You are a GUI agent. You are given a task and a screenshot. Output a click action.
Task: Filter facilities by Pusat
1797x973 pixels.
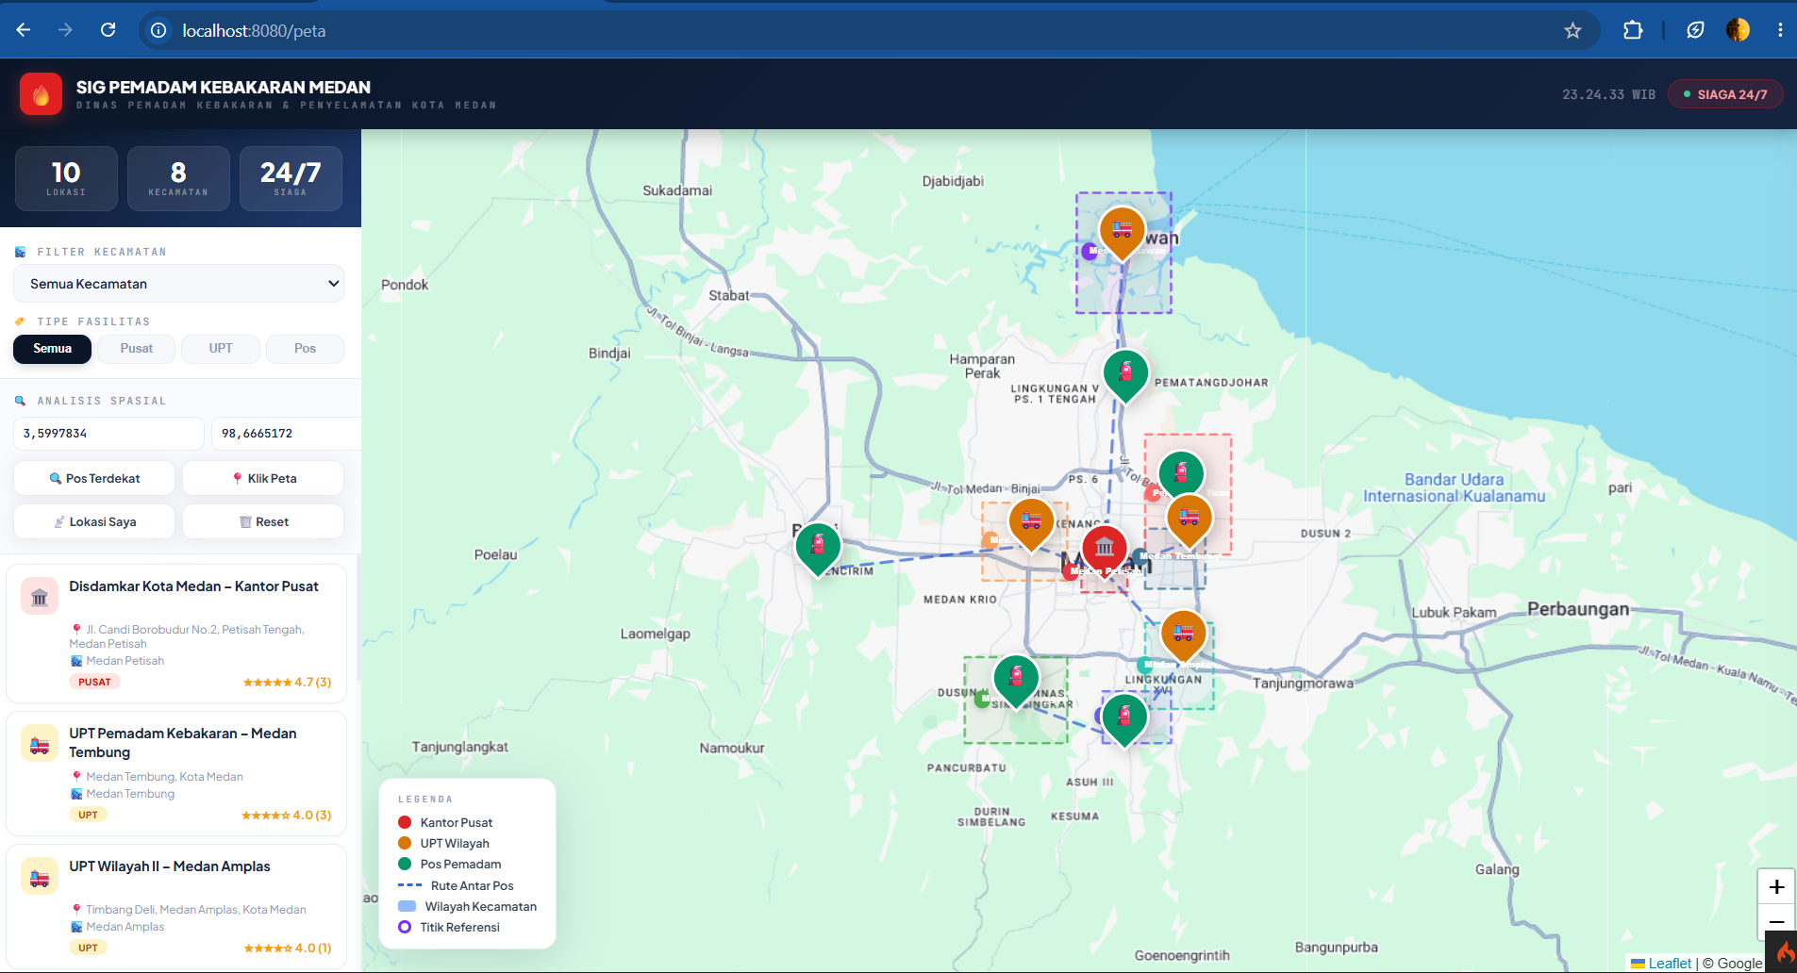tap(137, 349)
